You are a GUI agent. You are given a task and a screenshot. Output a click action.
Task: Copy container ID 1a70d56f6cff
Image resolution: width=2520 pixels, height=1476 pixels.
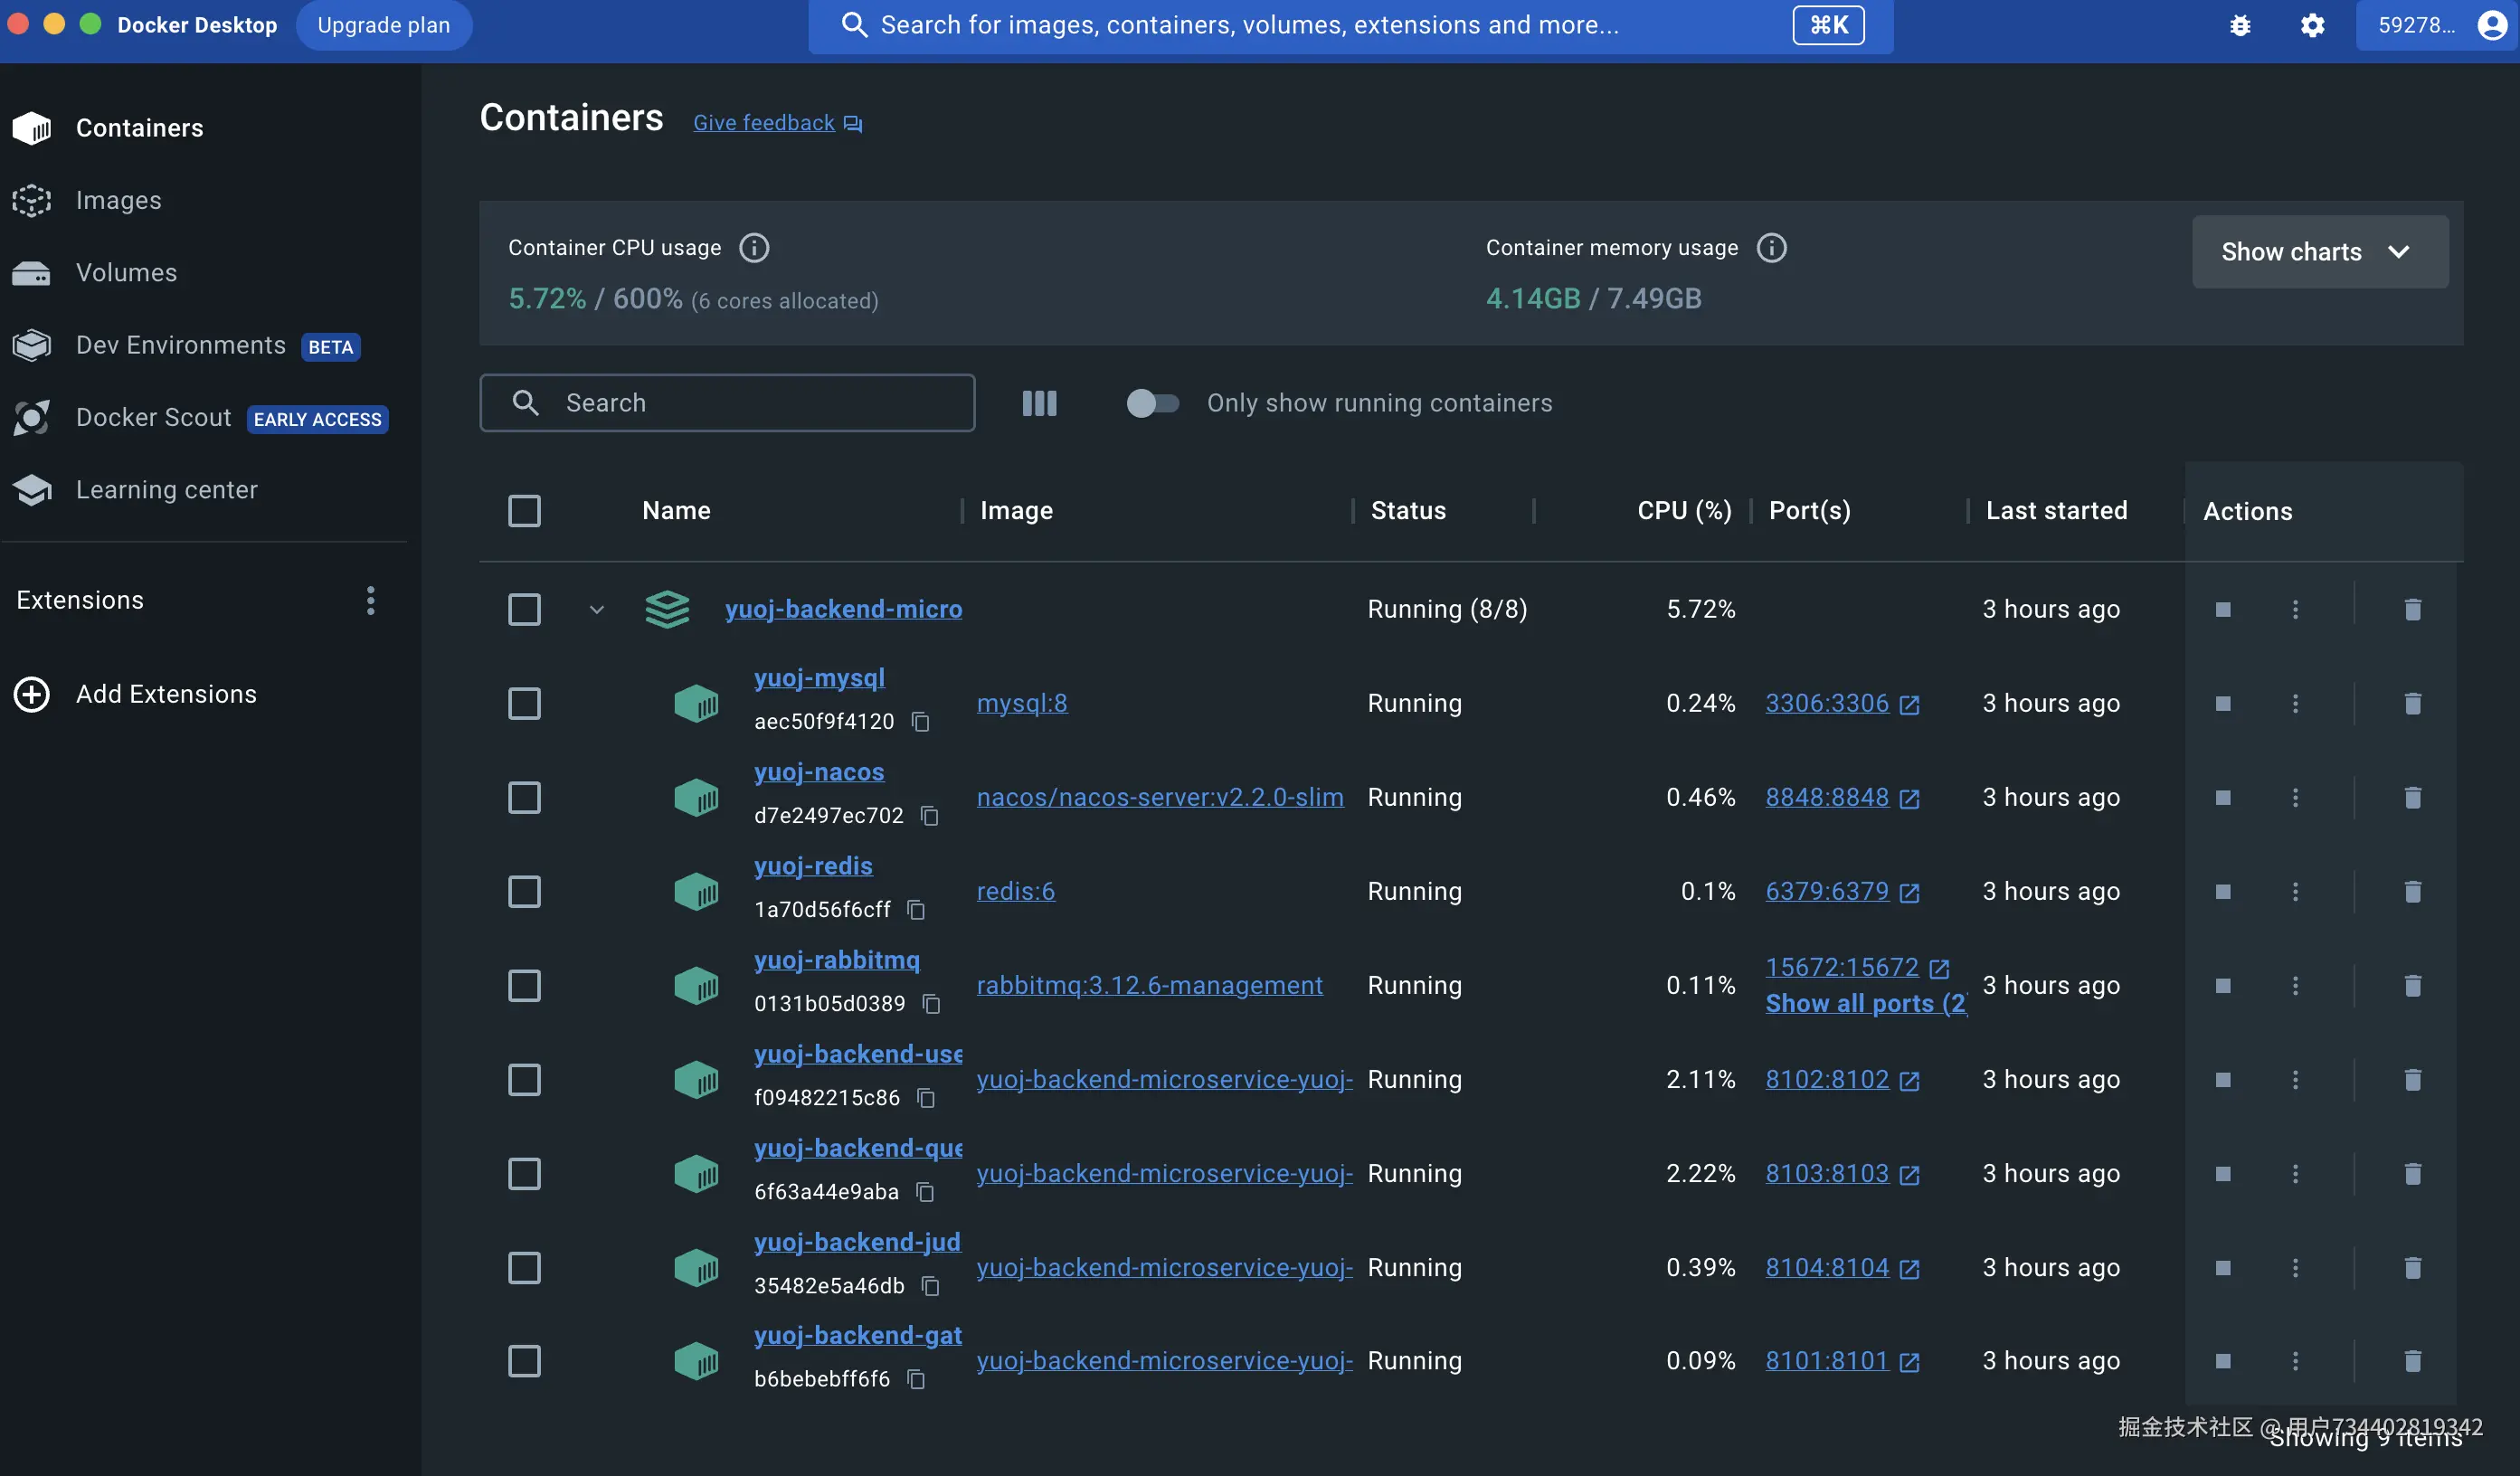tap(916, 910)
